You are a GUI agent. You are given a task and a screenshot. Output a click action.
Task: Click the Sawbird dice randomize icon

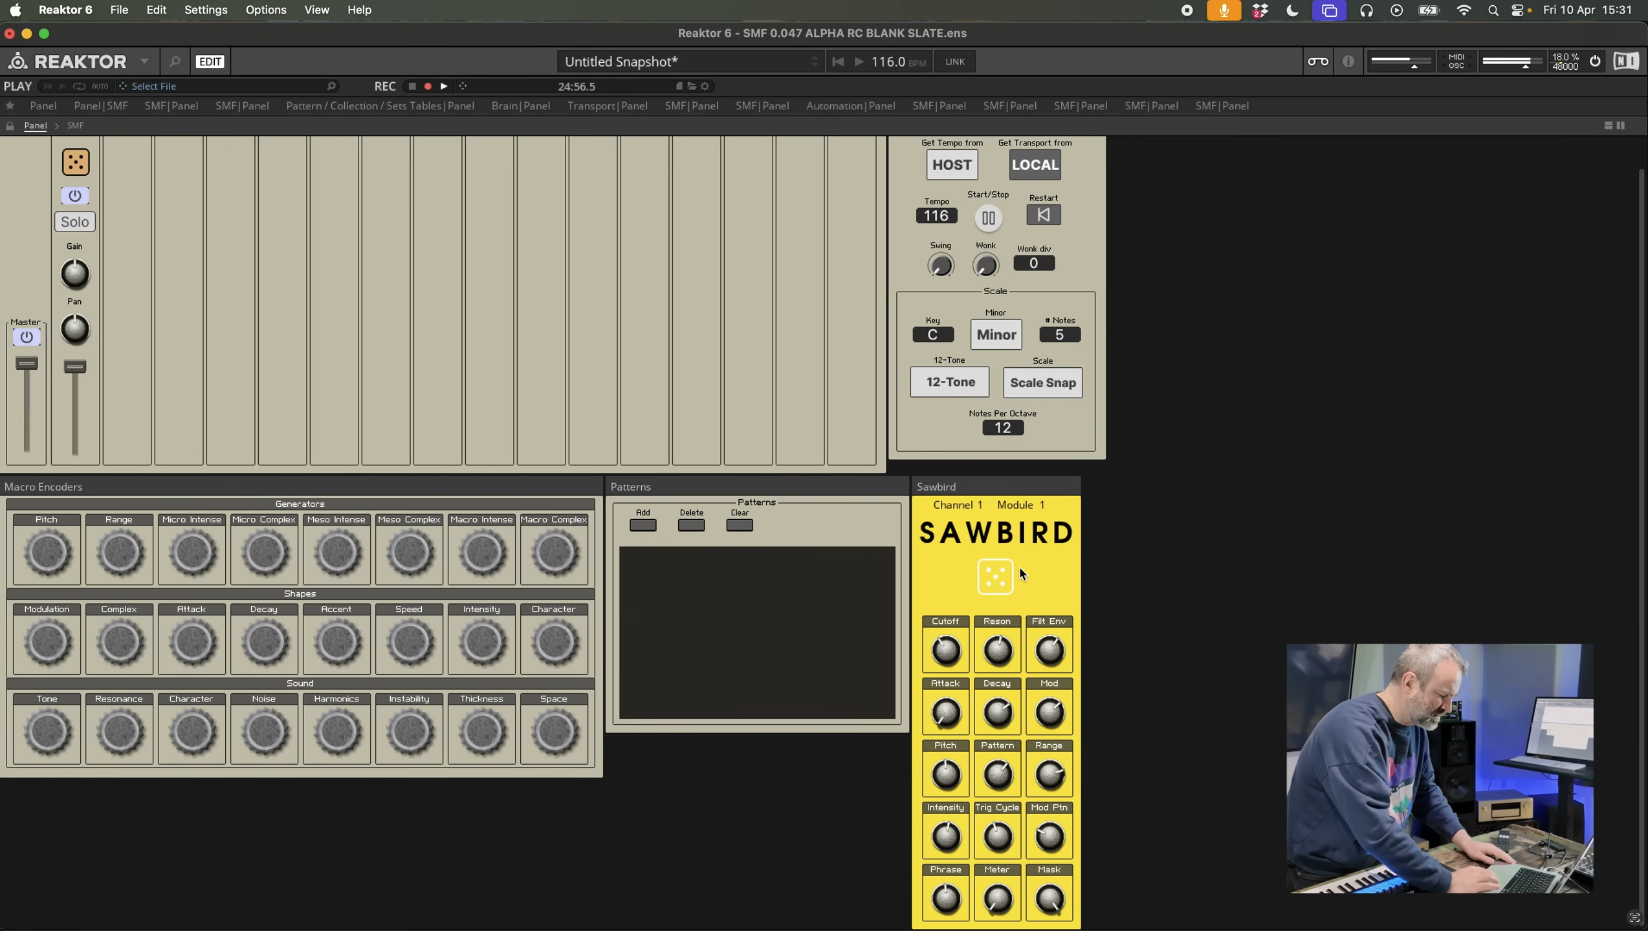coord(995,576)
